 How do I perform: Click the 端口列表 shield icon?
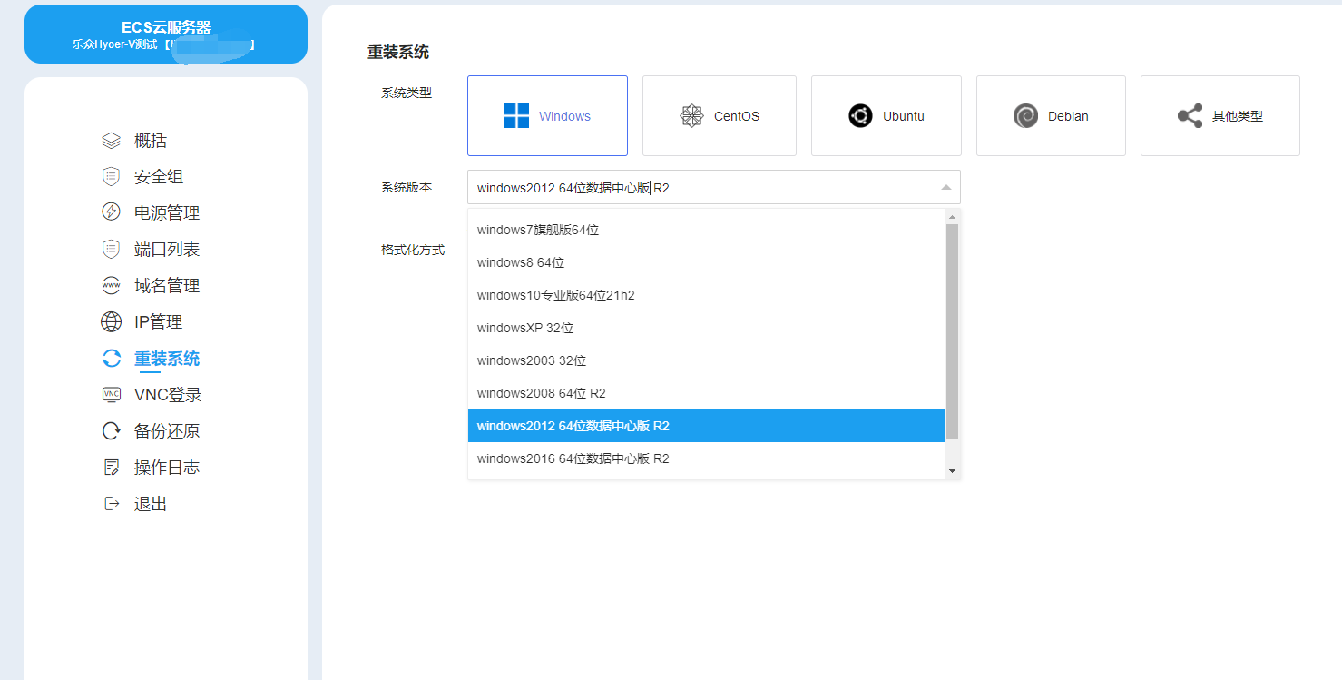tap(111, 249)
